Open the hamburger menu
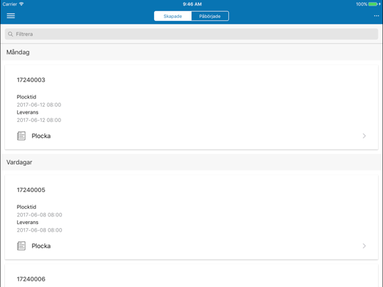 (10, 16)
